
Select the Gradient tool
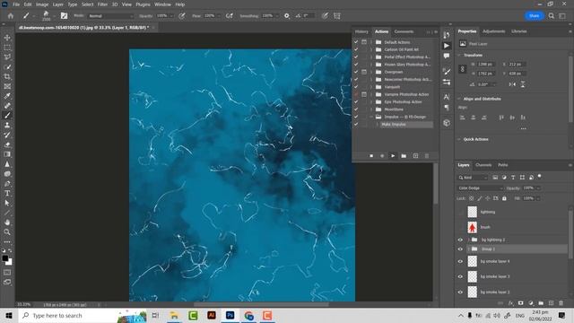(7, 154)
